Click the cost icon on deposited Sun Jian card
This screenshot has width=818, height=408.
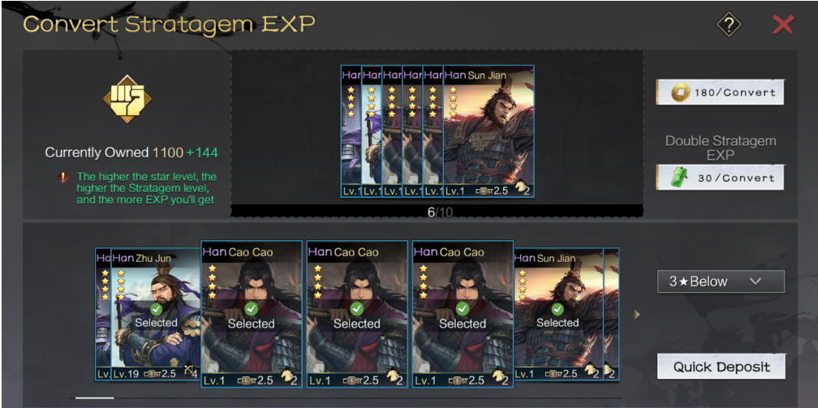[484, 191]
